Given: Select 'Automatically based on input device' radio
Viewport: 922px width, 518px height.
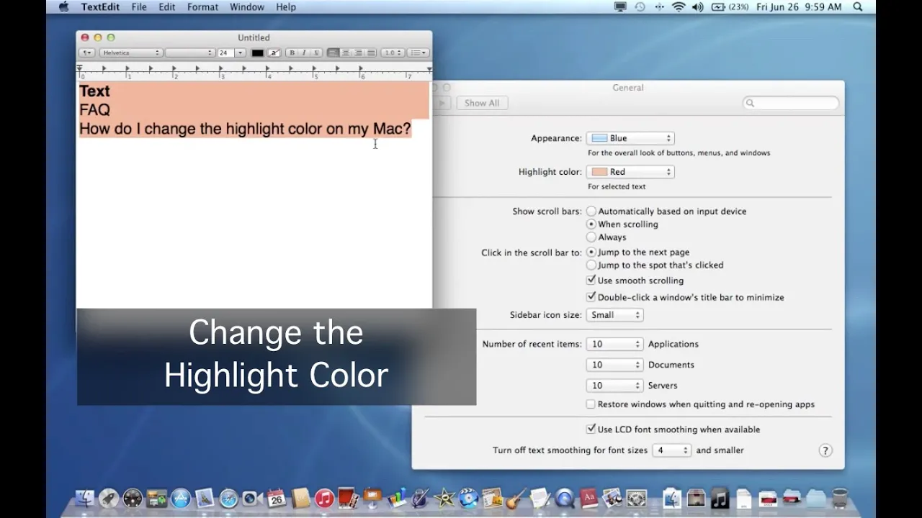Looking at the screenshot, I should 591,212.
